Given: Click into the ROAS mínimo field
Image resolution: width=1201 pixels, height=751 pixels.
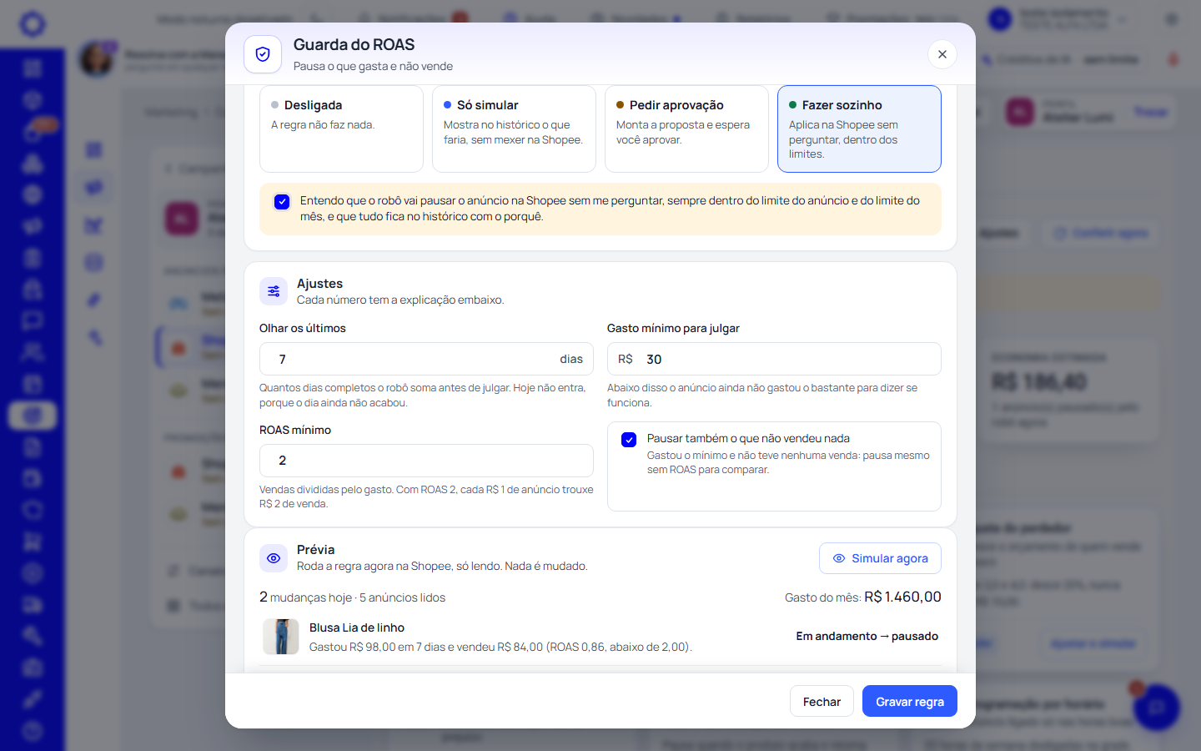Looking at the screenshot, I should (x=426, y=461).
